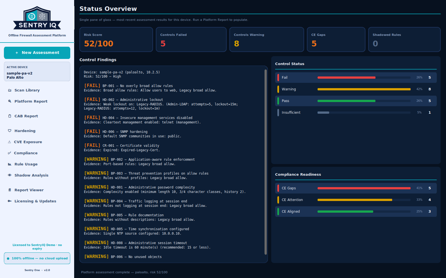The width and height of the screenshot is (446, 278).
Task: Click the CE Attention label
Action: (292, 200)
